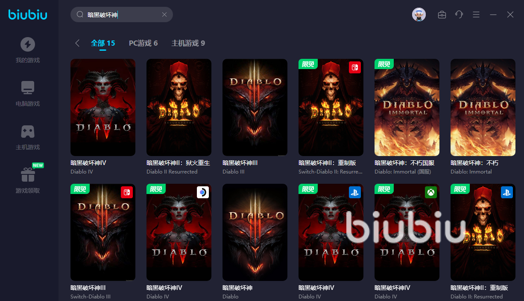This screenshot has height=301, width=524.
Task: Clear the search box text
Action: (x=164, y=14)
